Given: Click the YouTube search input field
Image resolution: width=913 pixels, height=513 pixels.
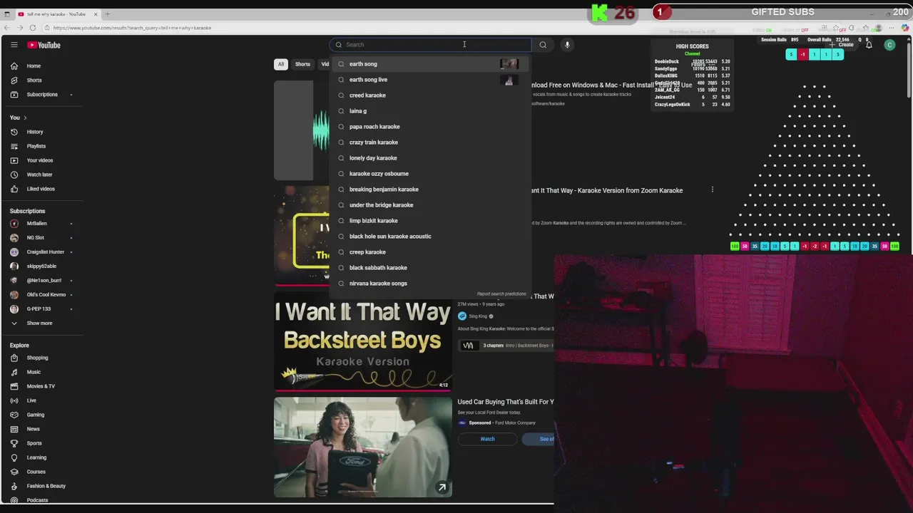Looking at the screenshot, I should tap(430, 45).
